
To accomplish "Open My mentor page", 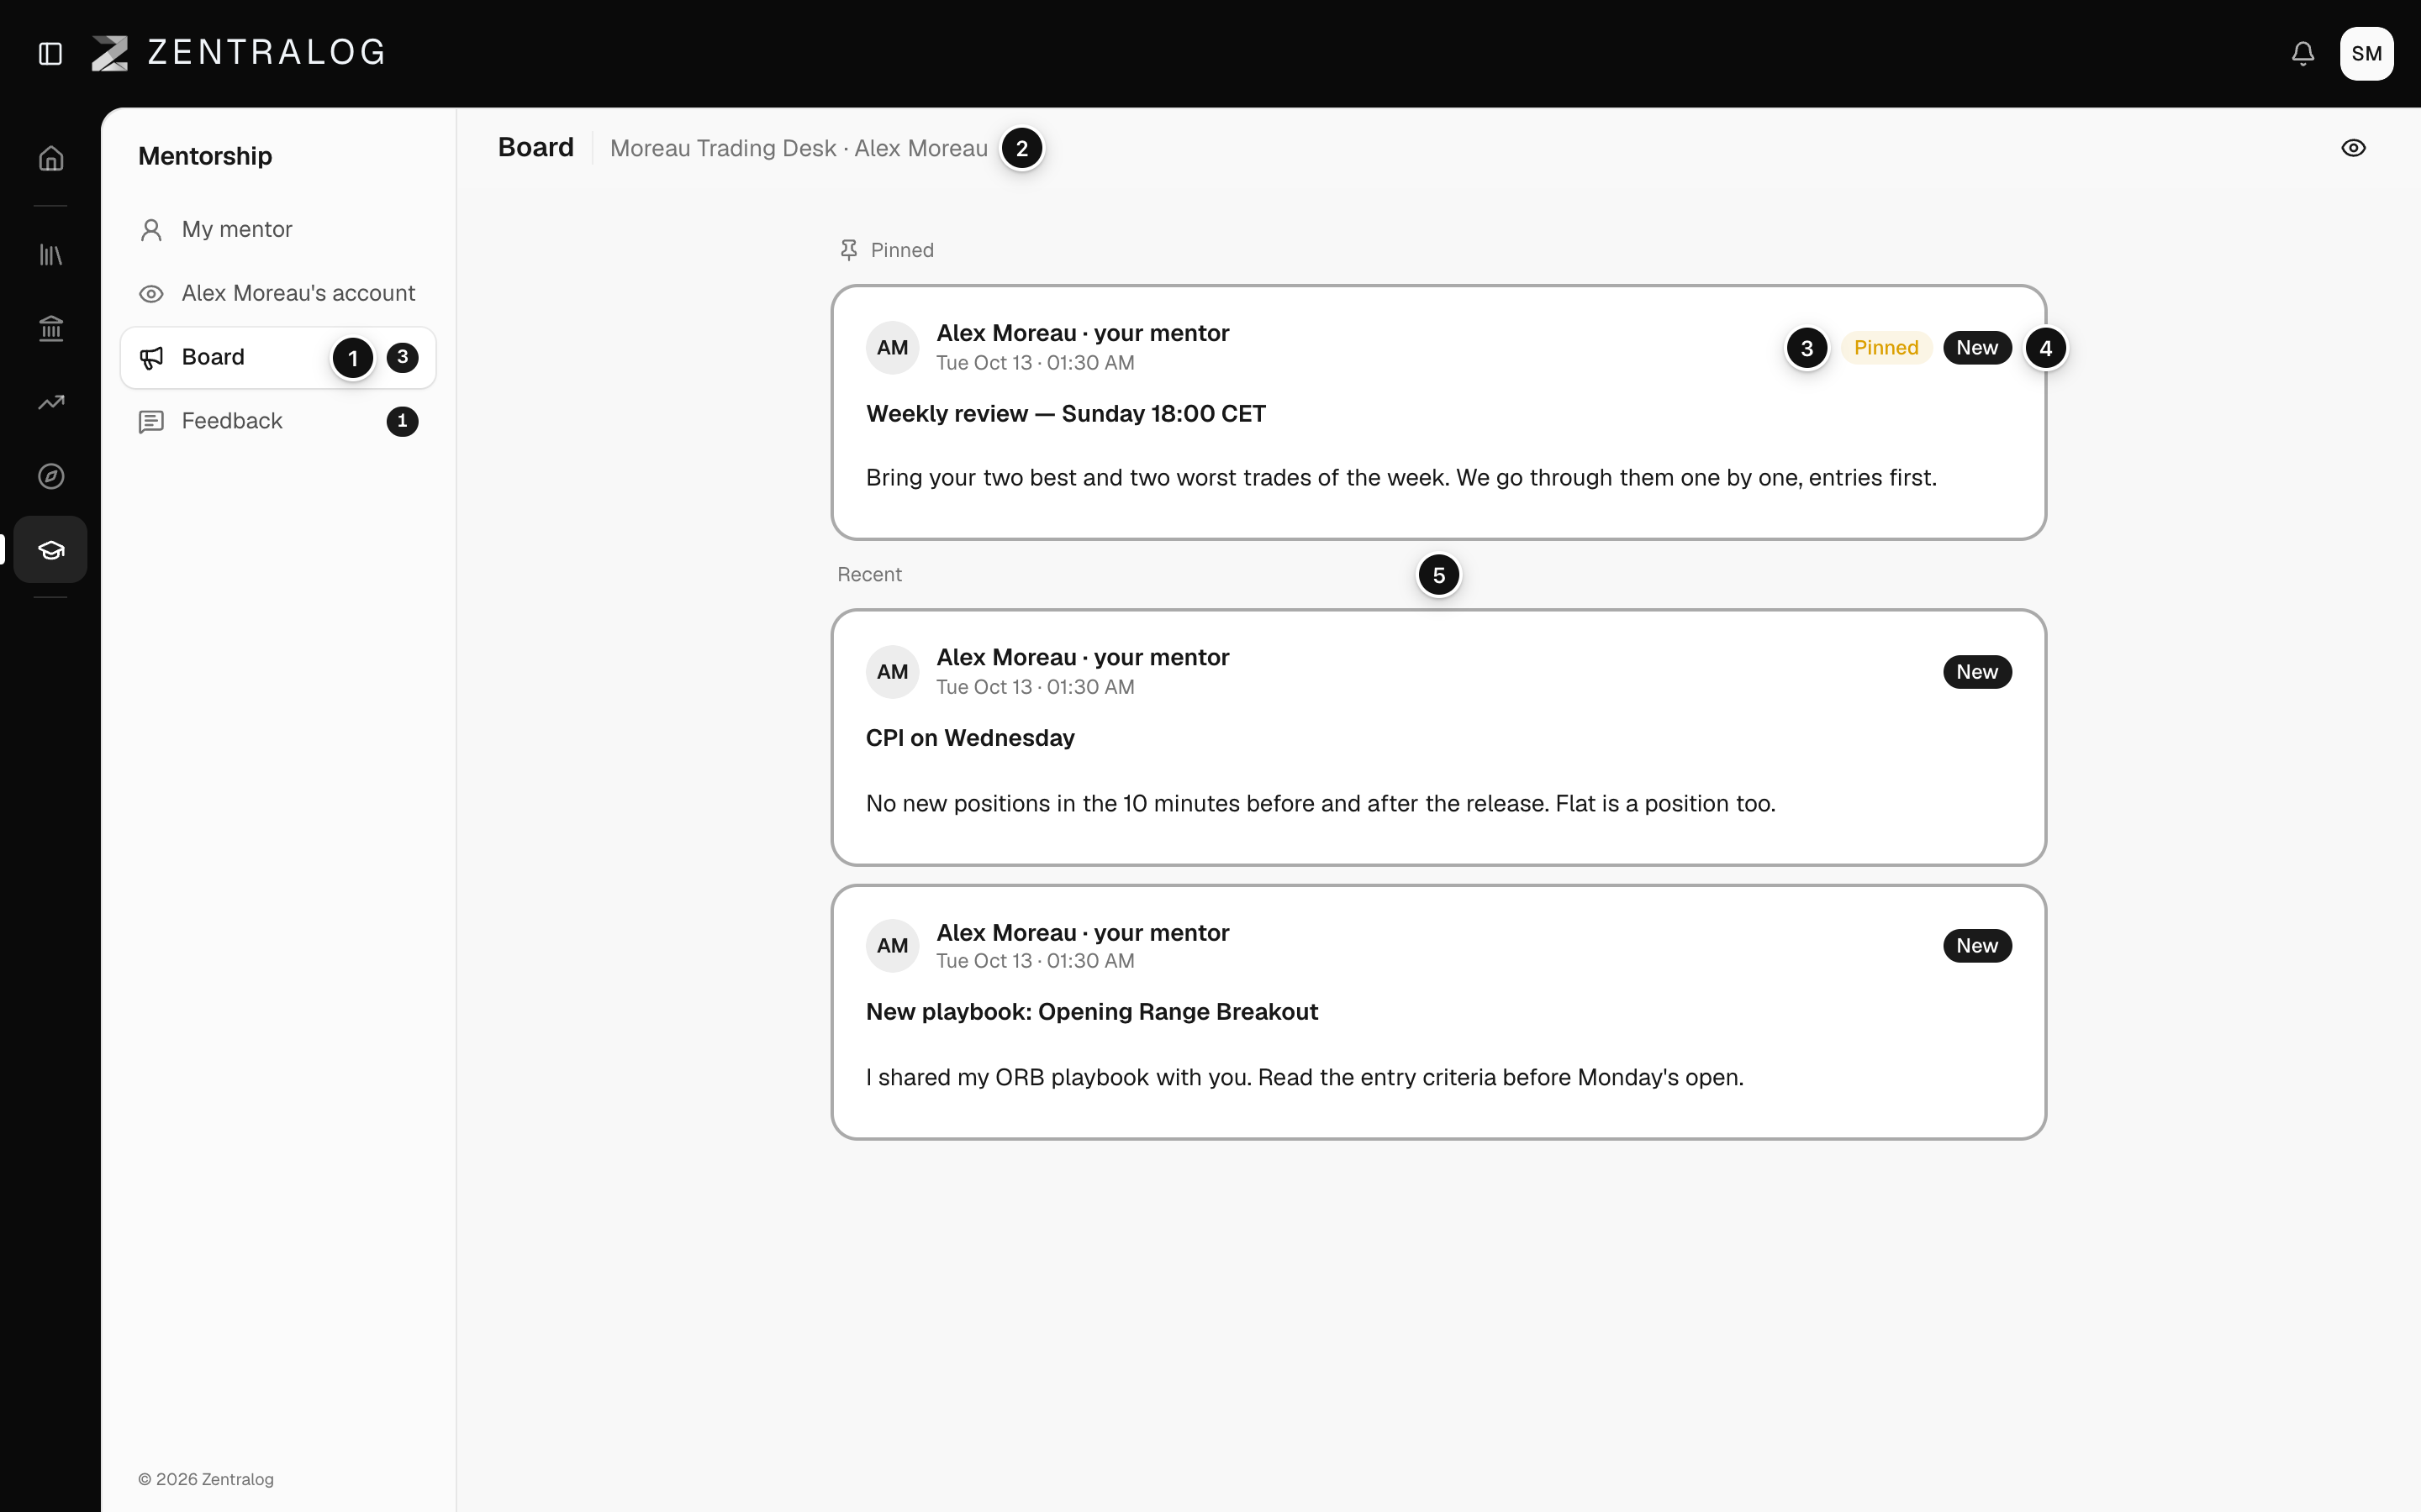I will tap(278, 230).
